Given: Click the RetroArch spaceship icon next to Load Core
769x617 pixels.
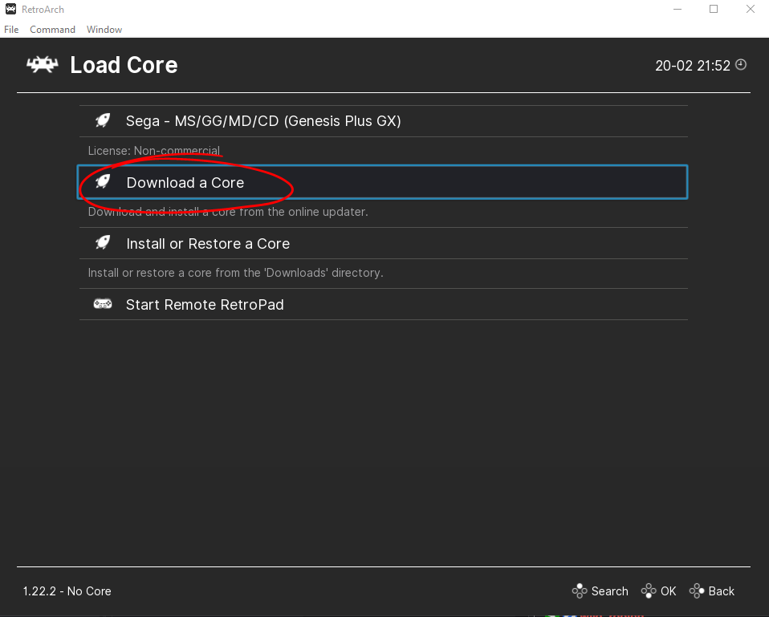Looking at the screenshot, I should pos(42,64).
